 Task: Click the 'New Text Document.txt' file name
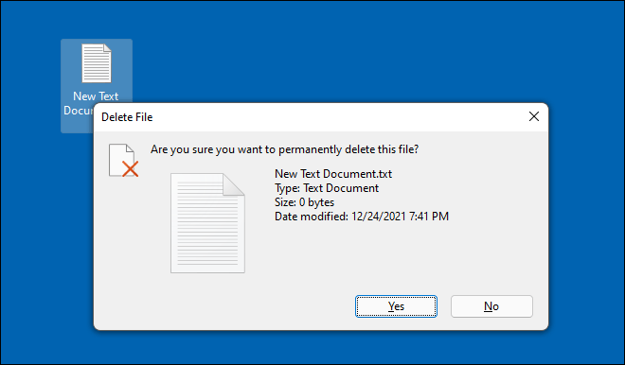pos(333,174)
